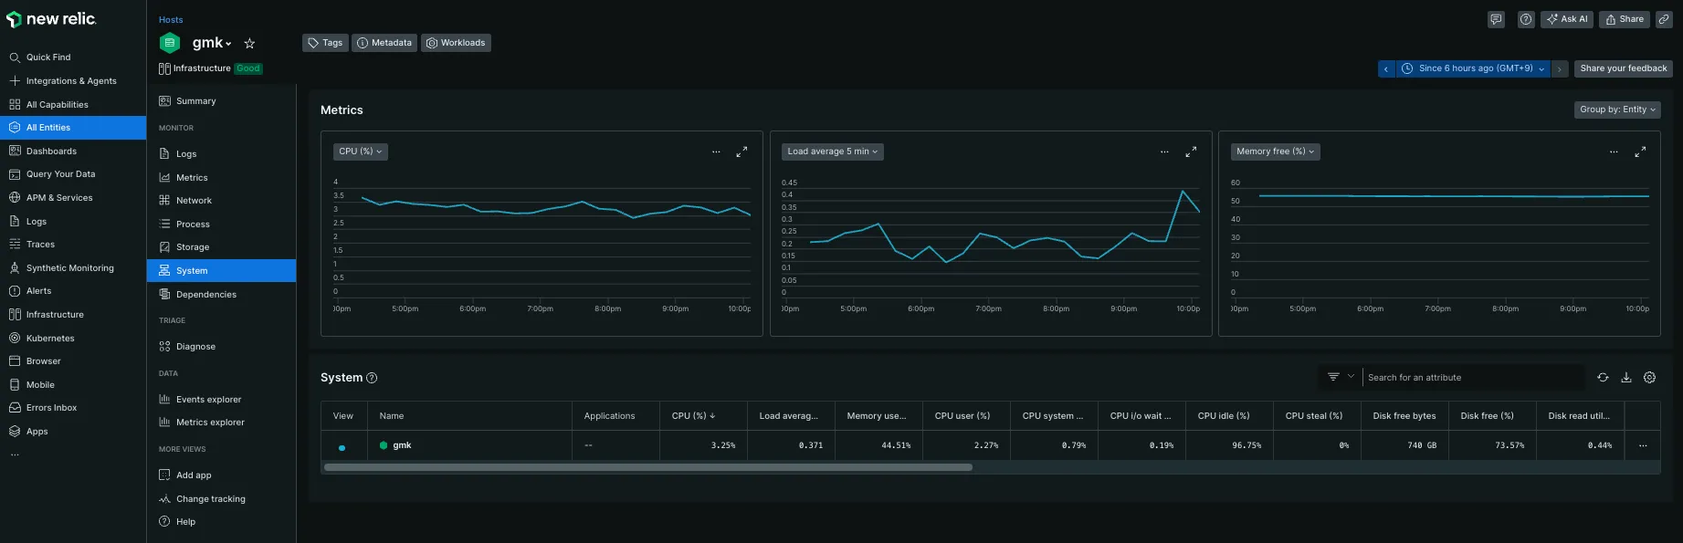Go to Storage in the host menu
This screenshot has width=1683, height=543.
point(193,247)
